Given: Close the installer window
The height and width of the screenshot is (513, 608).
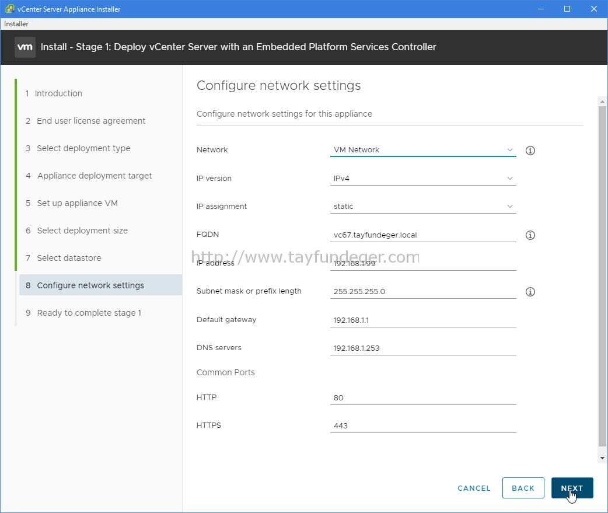Looking at the screenshot, I should click(x=593, y=9).
